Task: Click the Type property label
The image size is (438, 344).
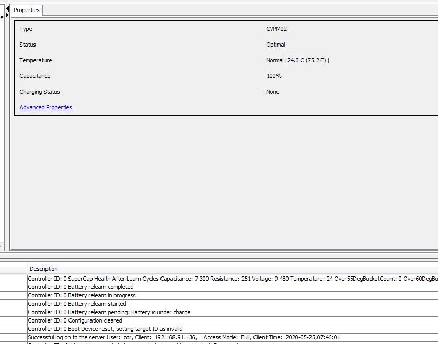Action: 26,29
